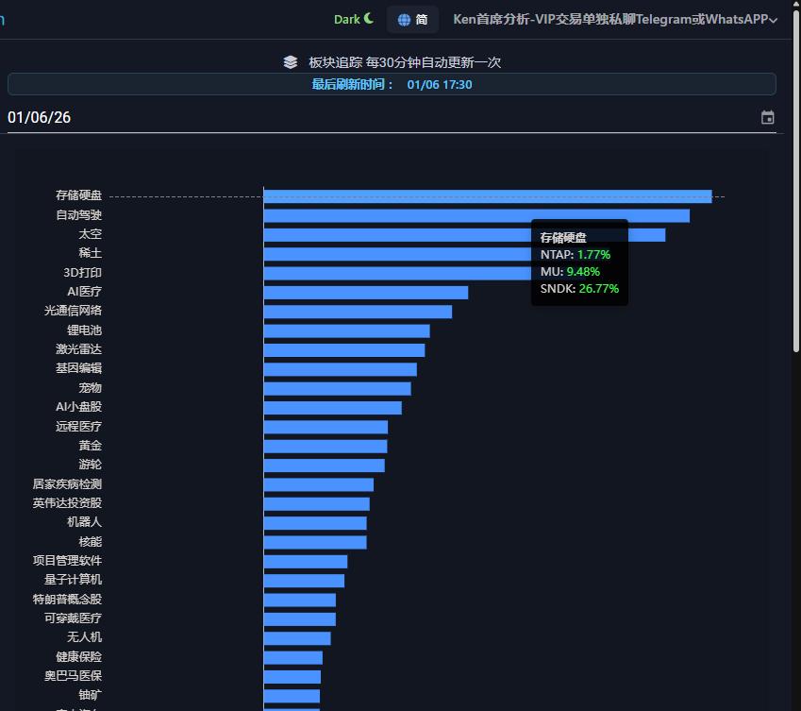Click the page vertical scrollbar

tap(796, 189)
